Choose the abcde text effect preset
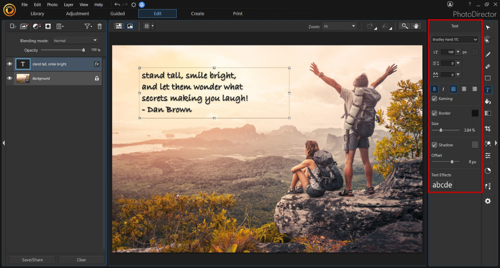The height and width of the screenshot is (268, 500). [x=442, y=185]
